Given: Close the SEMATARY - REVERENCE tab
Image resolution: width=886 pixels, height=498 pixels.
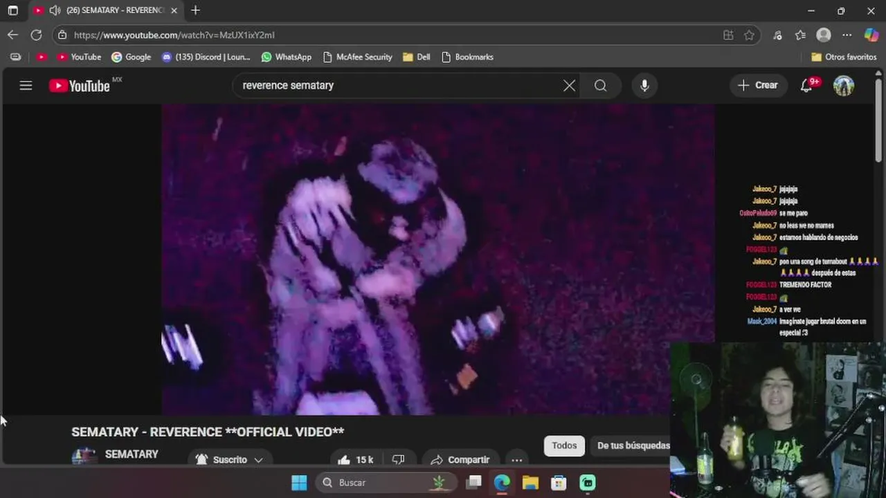Looking at the screenshot, I should (x=174, y=10).
